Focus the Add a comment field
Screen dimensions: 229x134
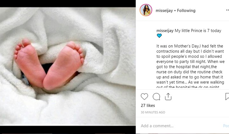click(x=178, y=126)
